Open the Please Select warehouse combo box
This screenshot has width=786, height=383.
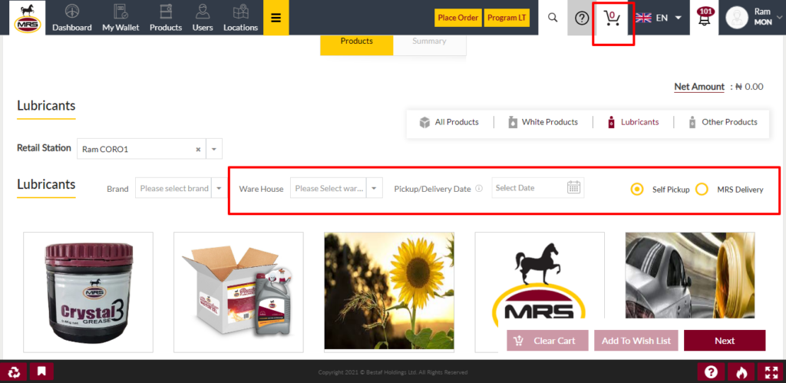pyautogui.click(x=329, y=189)
